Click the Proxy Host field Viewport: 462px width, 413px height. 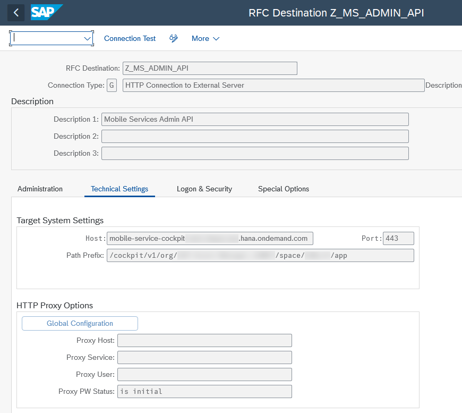click(204, 340)
